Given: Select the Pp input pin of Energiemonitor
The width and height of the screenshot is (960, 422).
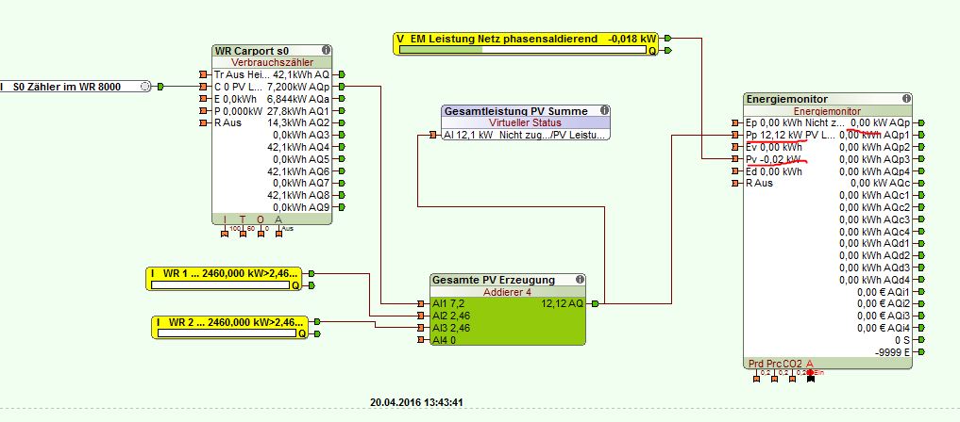Looking at the screenshot, I should (734, 135).
